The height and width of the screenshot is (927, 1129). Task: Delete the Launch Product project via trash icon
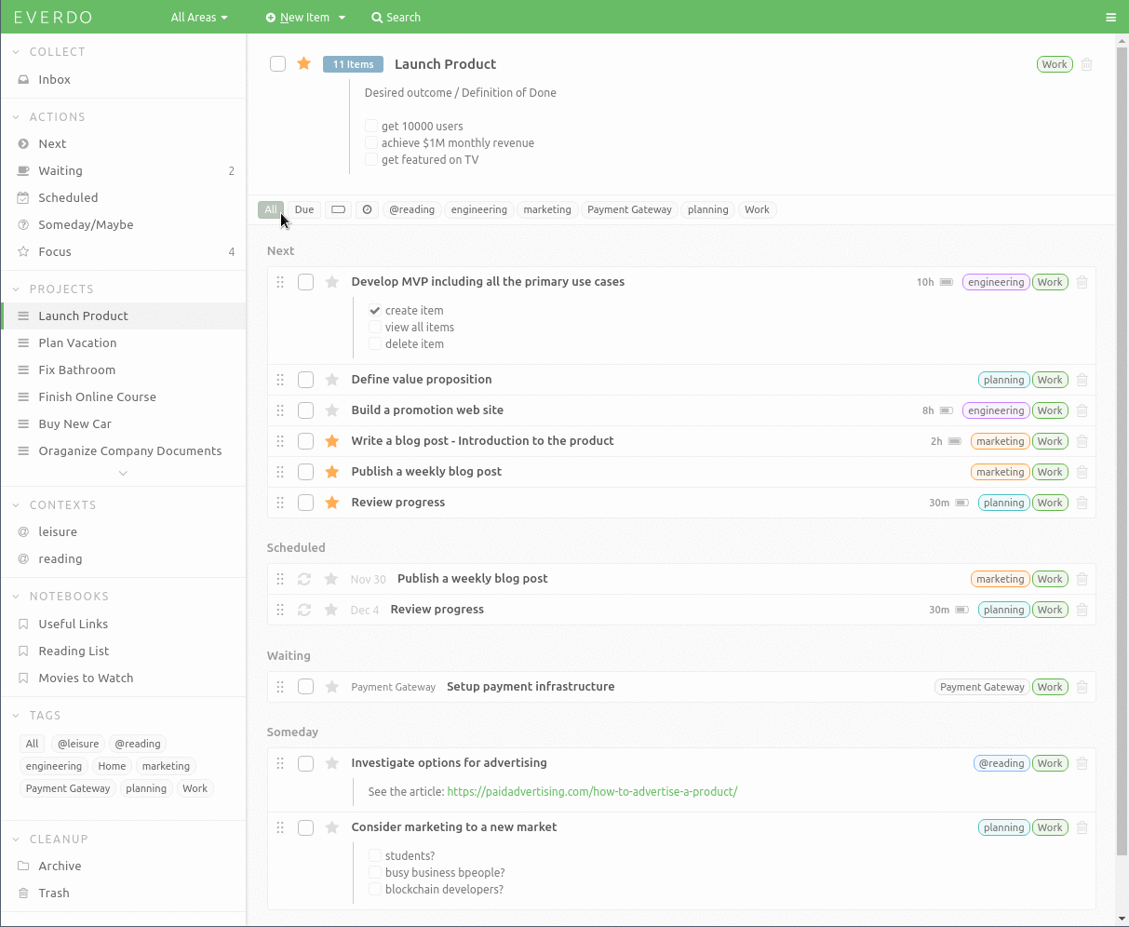click(1086, 64)
